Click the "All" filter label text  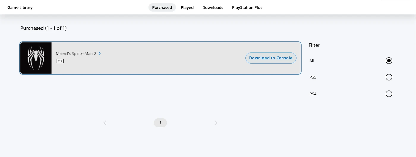point(311,61)
